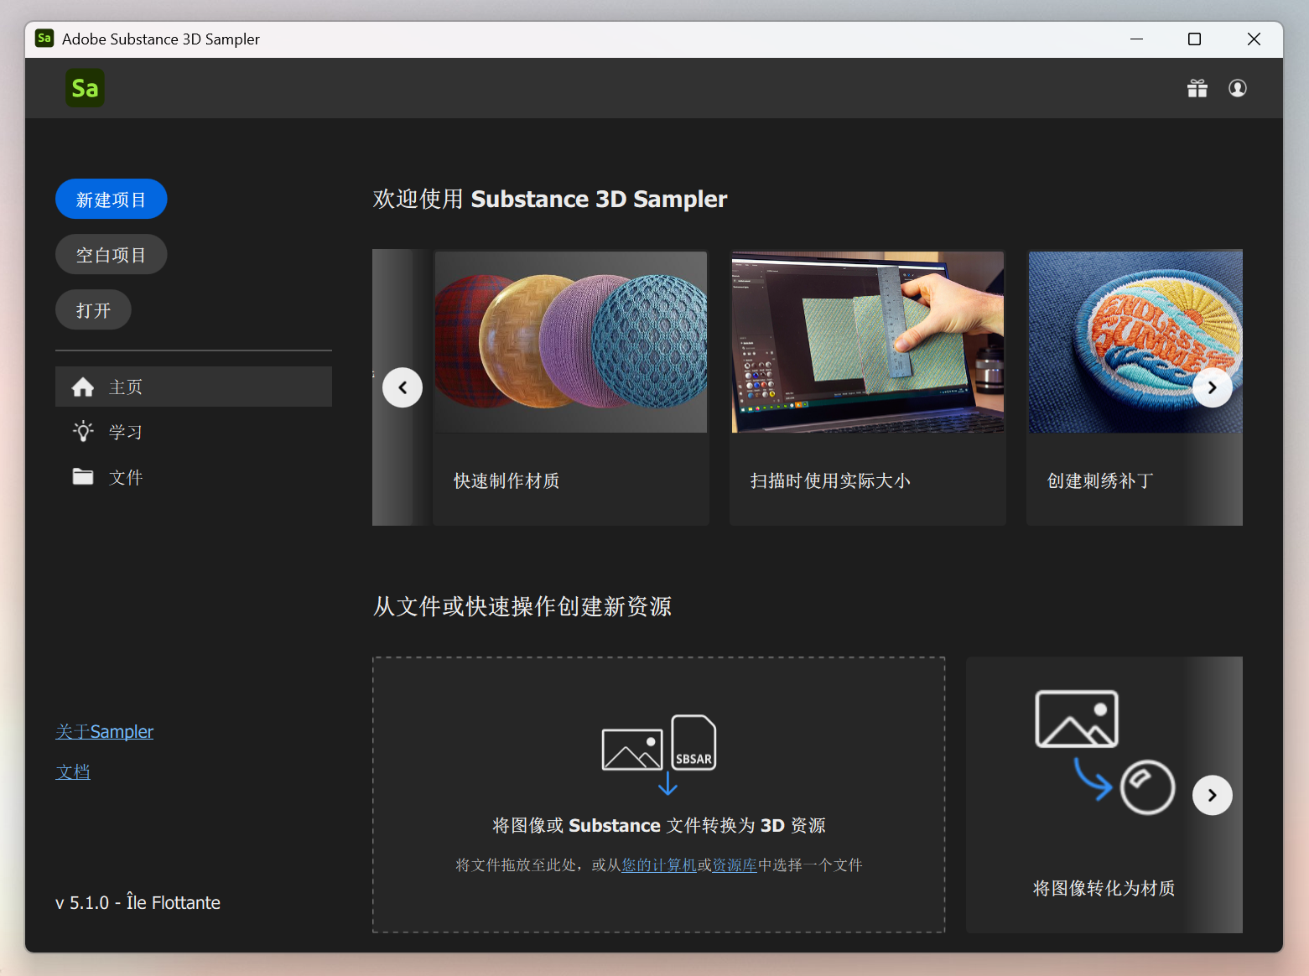This screenshot has width=1309, height=976.
Task: Click the 从文件或快速操作创建新资源 heading
Action: pos(522,606)
